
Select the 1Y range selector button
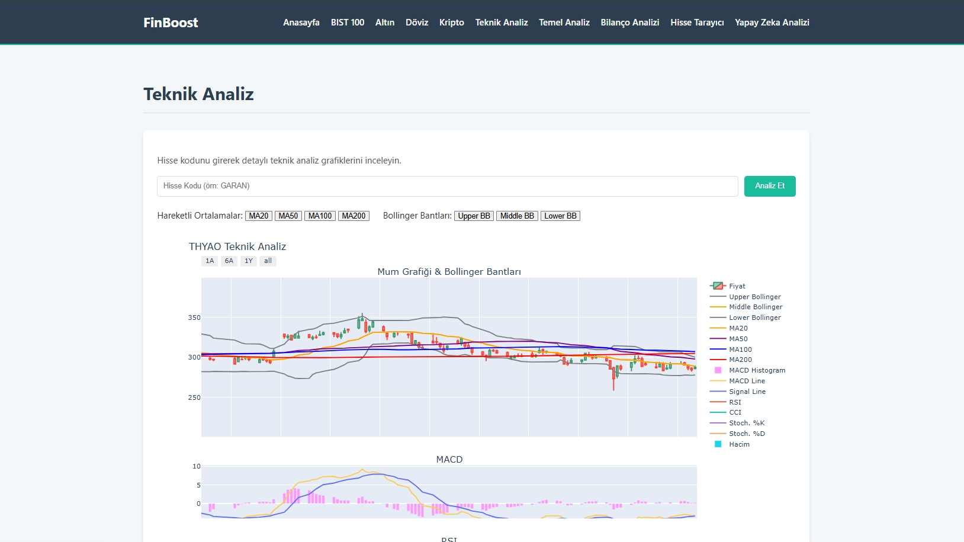point(249,261)
